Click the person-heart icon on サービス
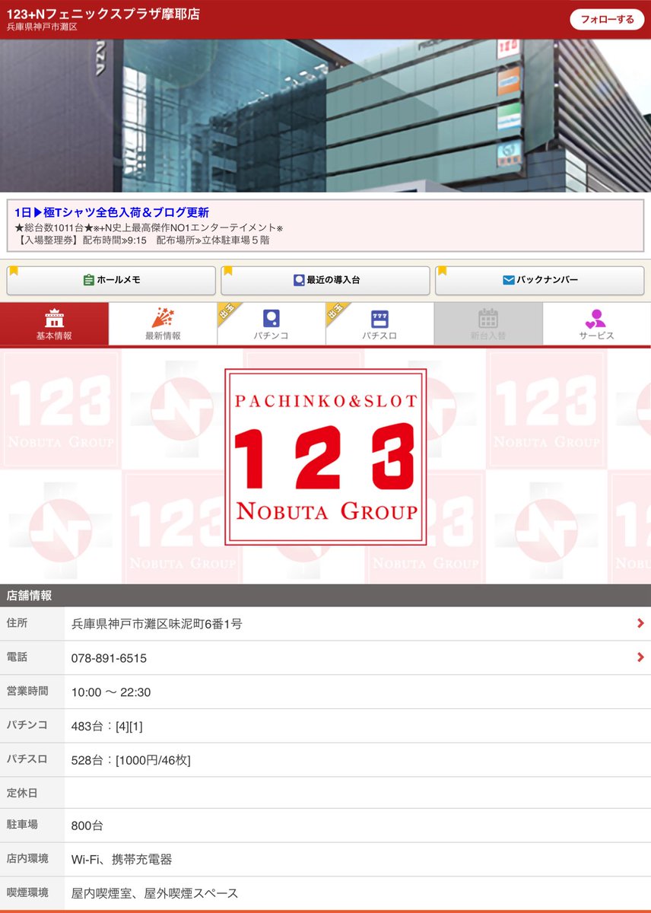 coord(595,318)
